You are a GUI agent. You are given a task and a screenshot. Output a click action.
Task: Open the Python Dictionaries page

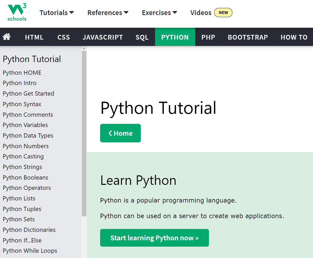[x=29, y=230]
